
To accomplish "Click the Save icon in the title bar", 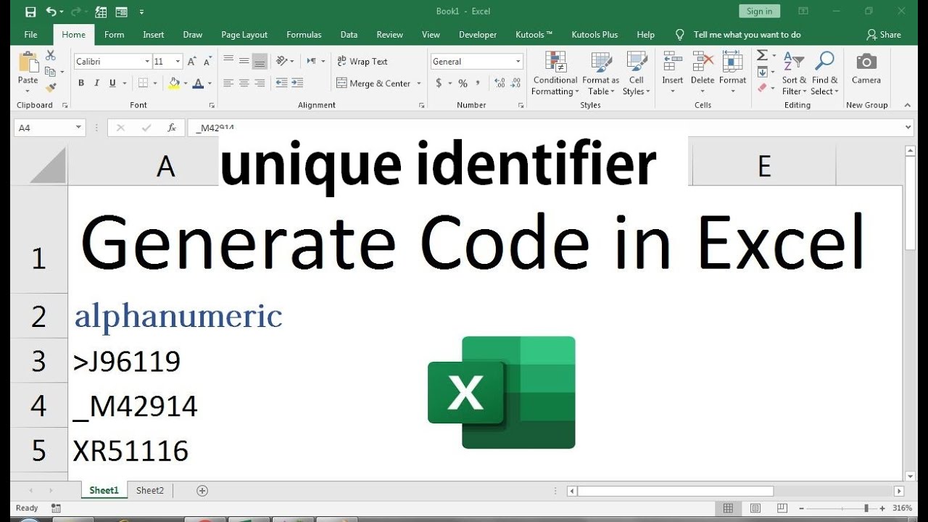I will click(x=30, y=12).
